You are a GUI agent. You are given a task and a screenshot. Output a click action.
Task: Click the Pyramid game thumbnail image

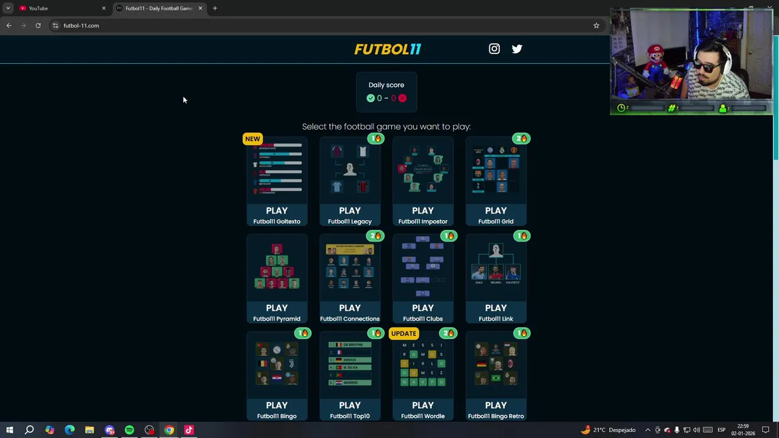coord(277,266)
